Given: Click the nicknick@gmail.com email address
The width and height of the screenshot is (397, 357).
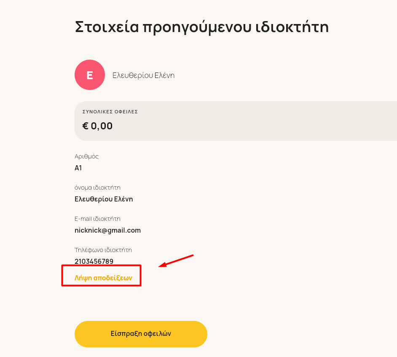Looking at the screenshot, I should [x=107, y=231].
